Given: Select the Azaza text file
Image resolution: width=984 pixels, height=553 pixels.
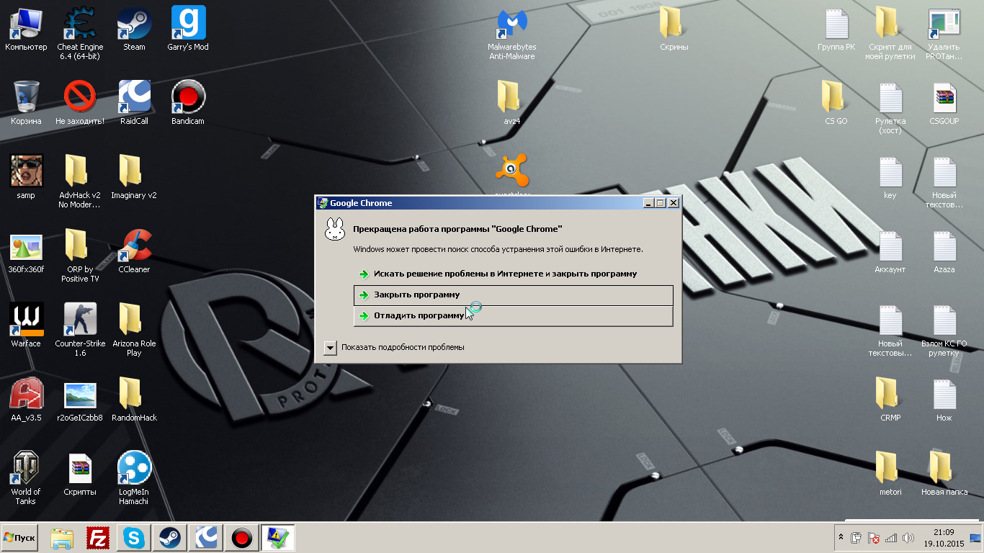Looking at the screenshot, I should tap(944, 251).
